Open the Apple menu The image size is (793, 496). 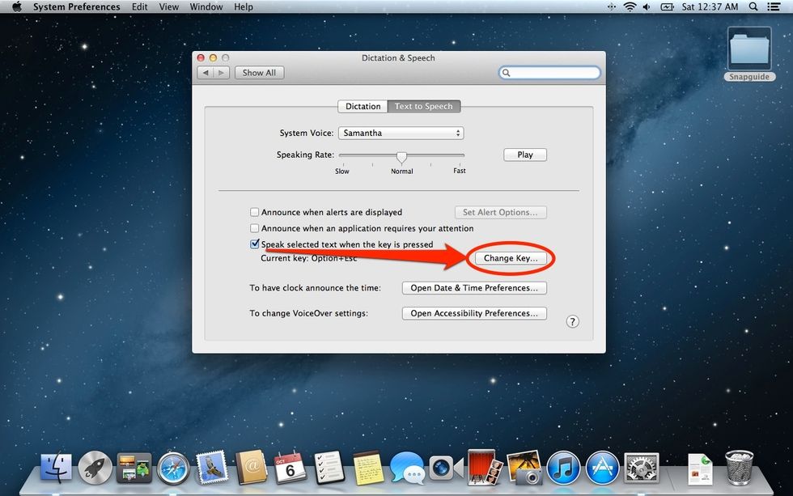point(15,7)
